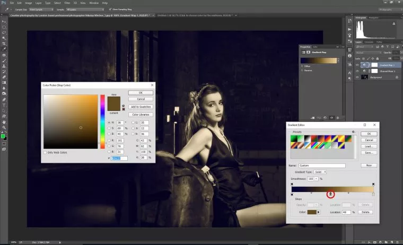Open the Filter menu
Screen dimensions: 403x245
point(67,3)
